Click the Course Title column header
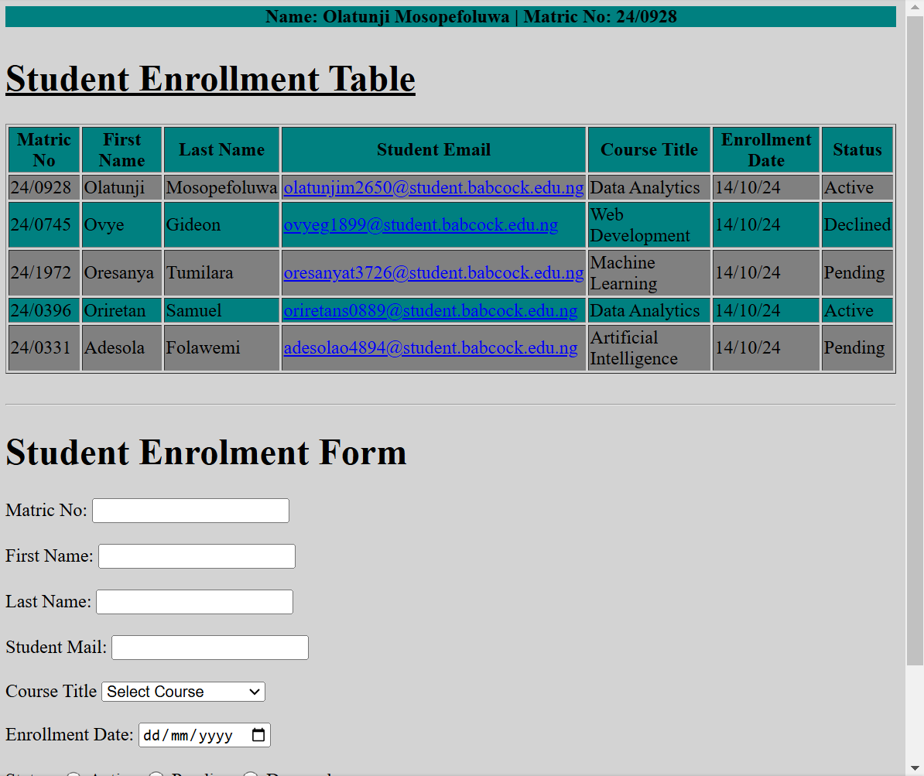This screenshot has width=924, height=776. click(x=649, y=150)
